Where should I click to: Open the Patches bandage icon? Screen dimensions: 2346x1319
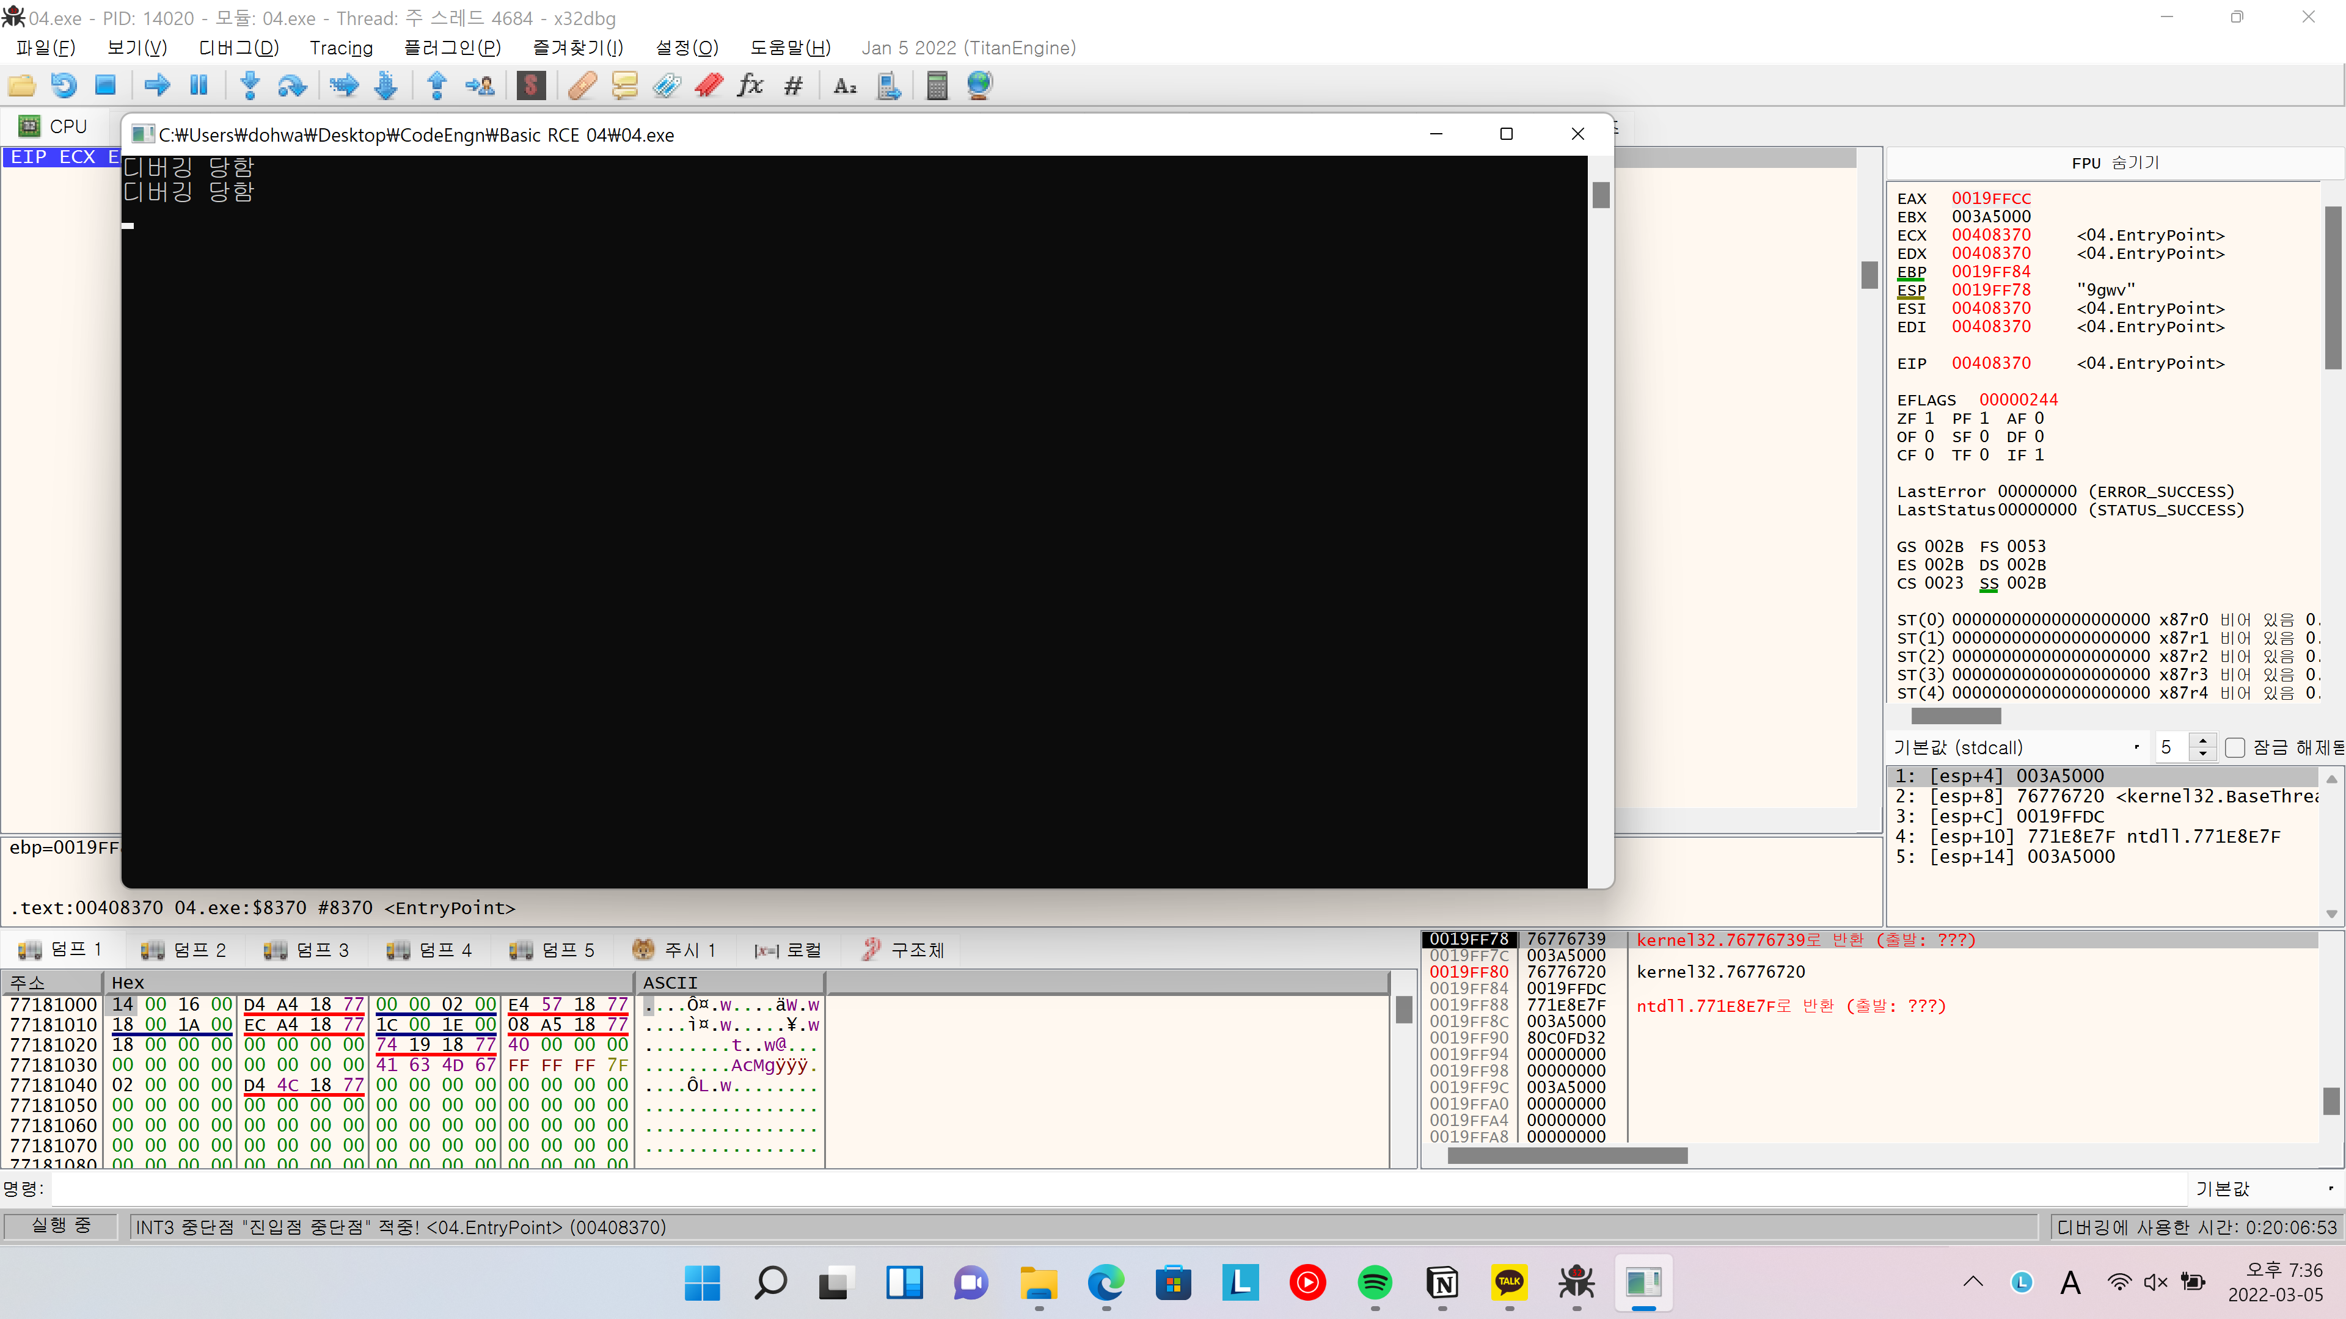pos(583,85)
